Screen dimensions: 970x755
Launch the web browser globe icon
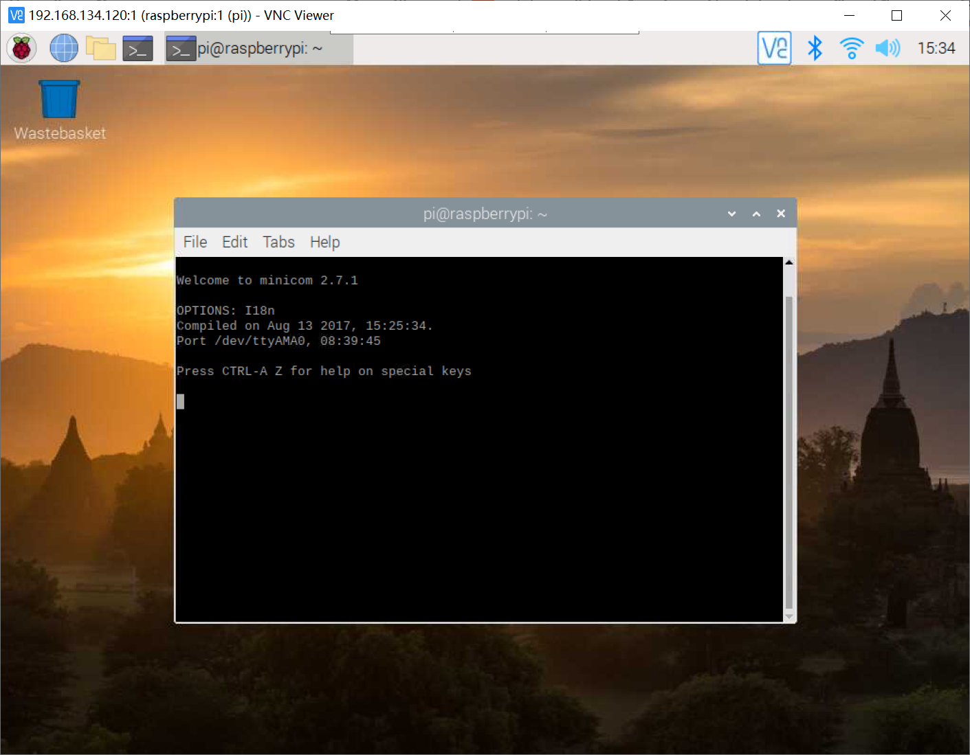coord(63,49)
